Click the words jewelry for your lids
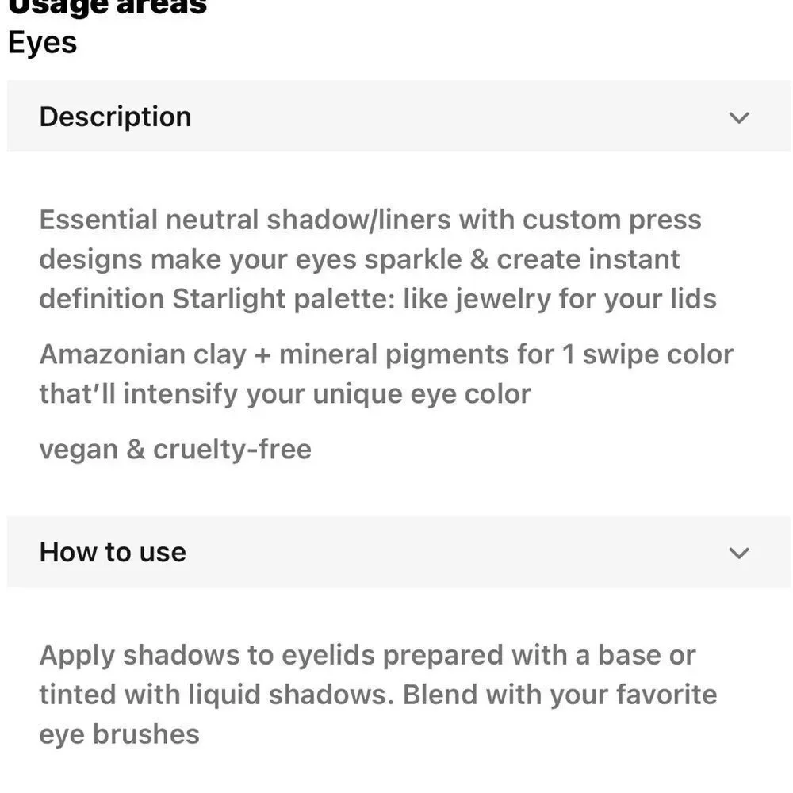Viewport: 793px width, 793px height. [x=586, y=299]
